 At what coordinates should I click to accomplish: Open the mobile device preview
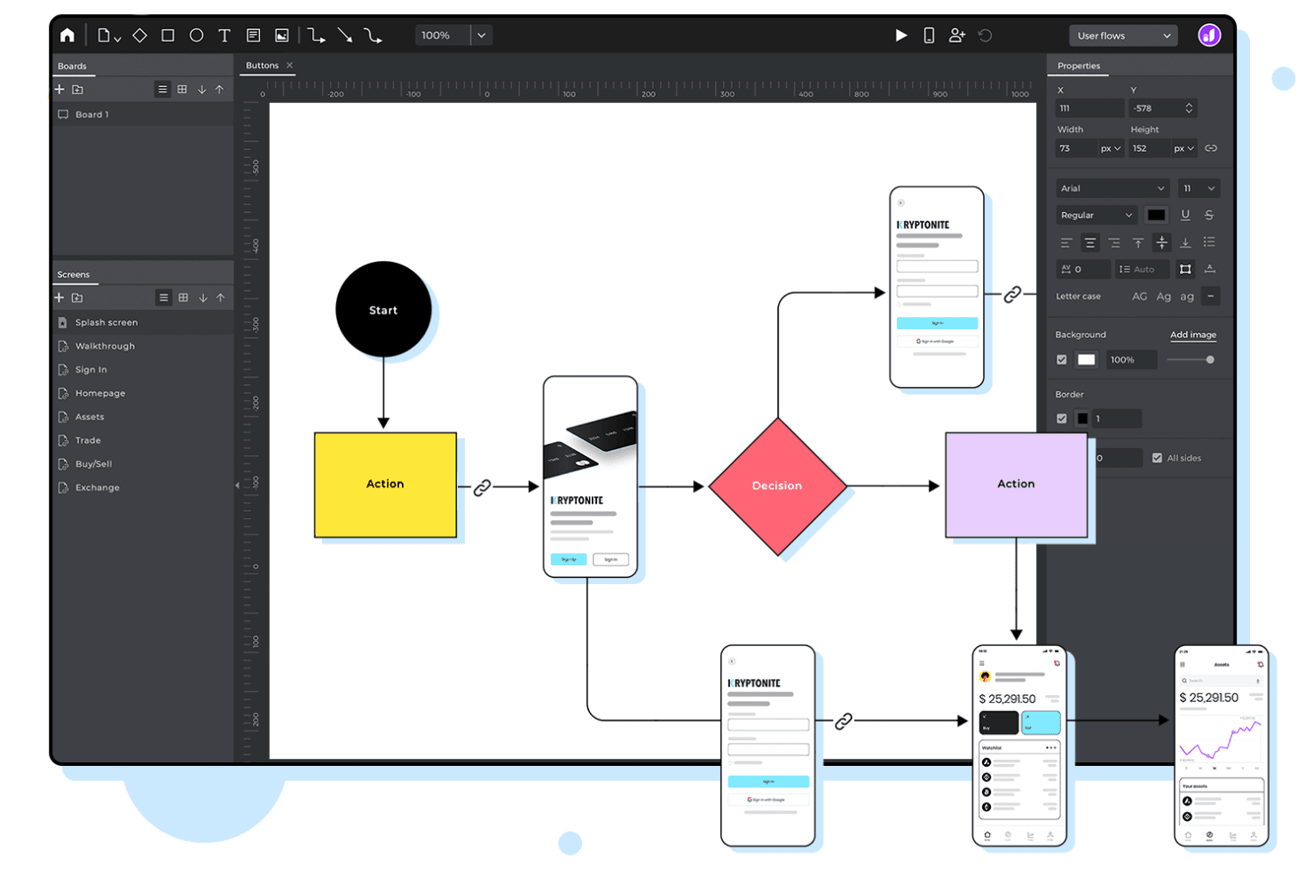(x=929, y=36)
